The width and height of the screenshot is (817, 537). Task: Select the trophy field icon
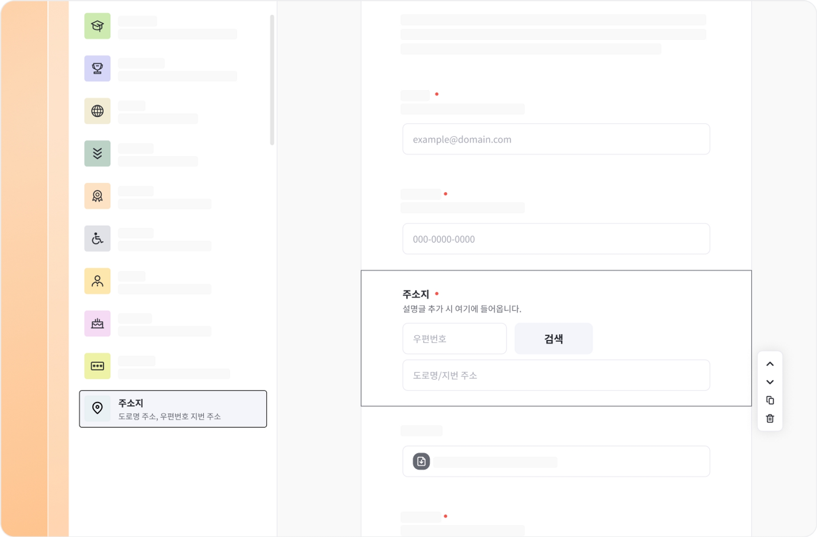[97, 69]
